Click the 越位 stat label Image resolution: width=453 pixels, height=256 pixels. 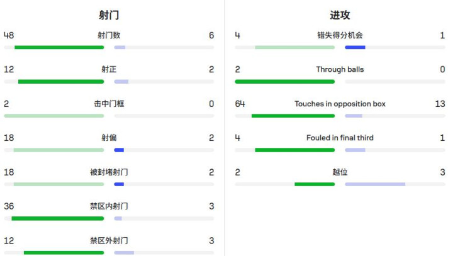click(340, 172)
